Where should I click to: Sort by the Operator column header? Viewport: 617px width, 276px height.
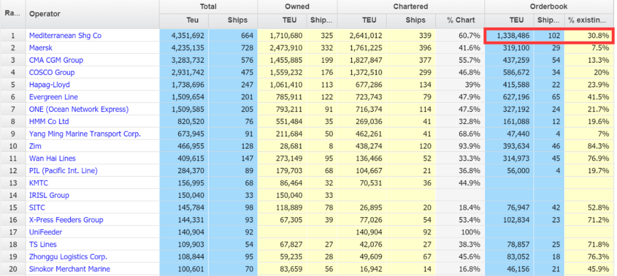pos(45,14)
